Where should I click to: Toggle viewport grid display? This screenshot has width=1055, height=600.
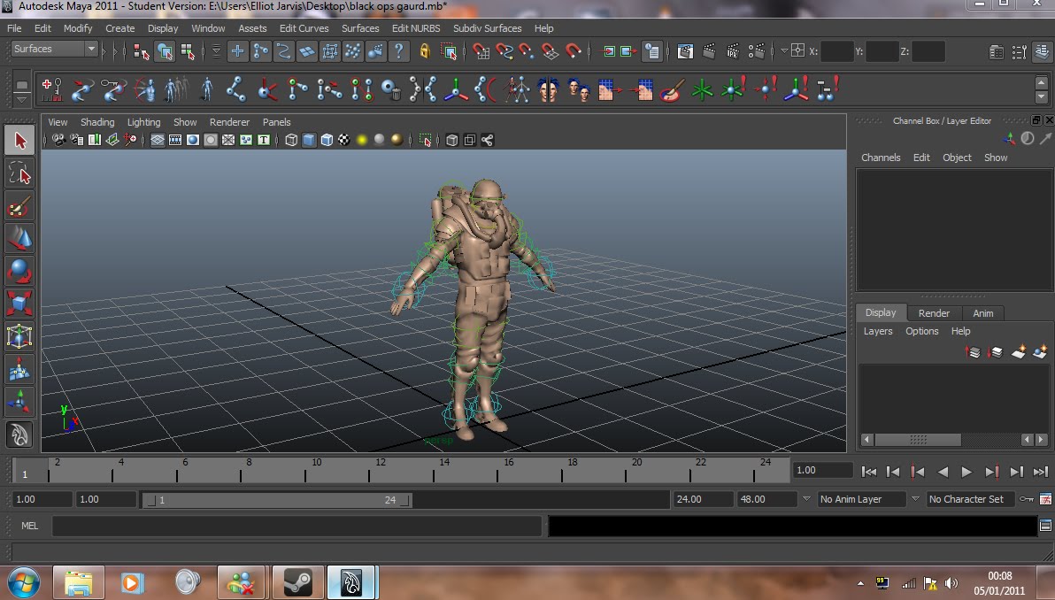[157, 140]
